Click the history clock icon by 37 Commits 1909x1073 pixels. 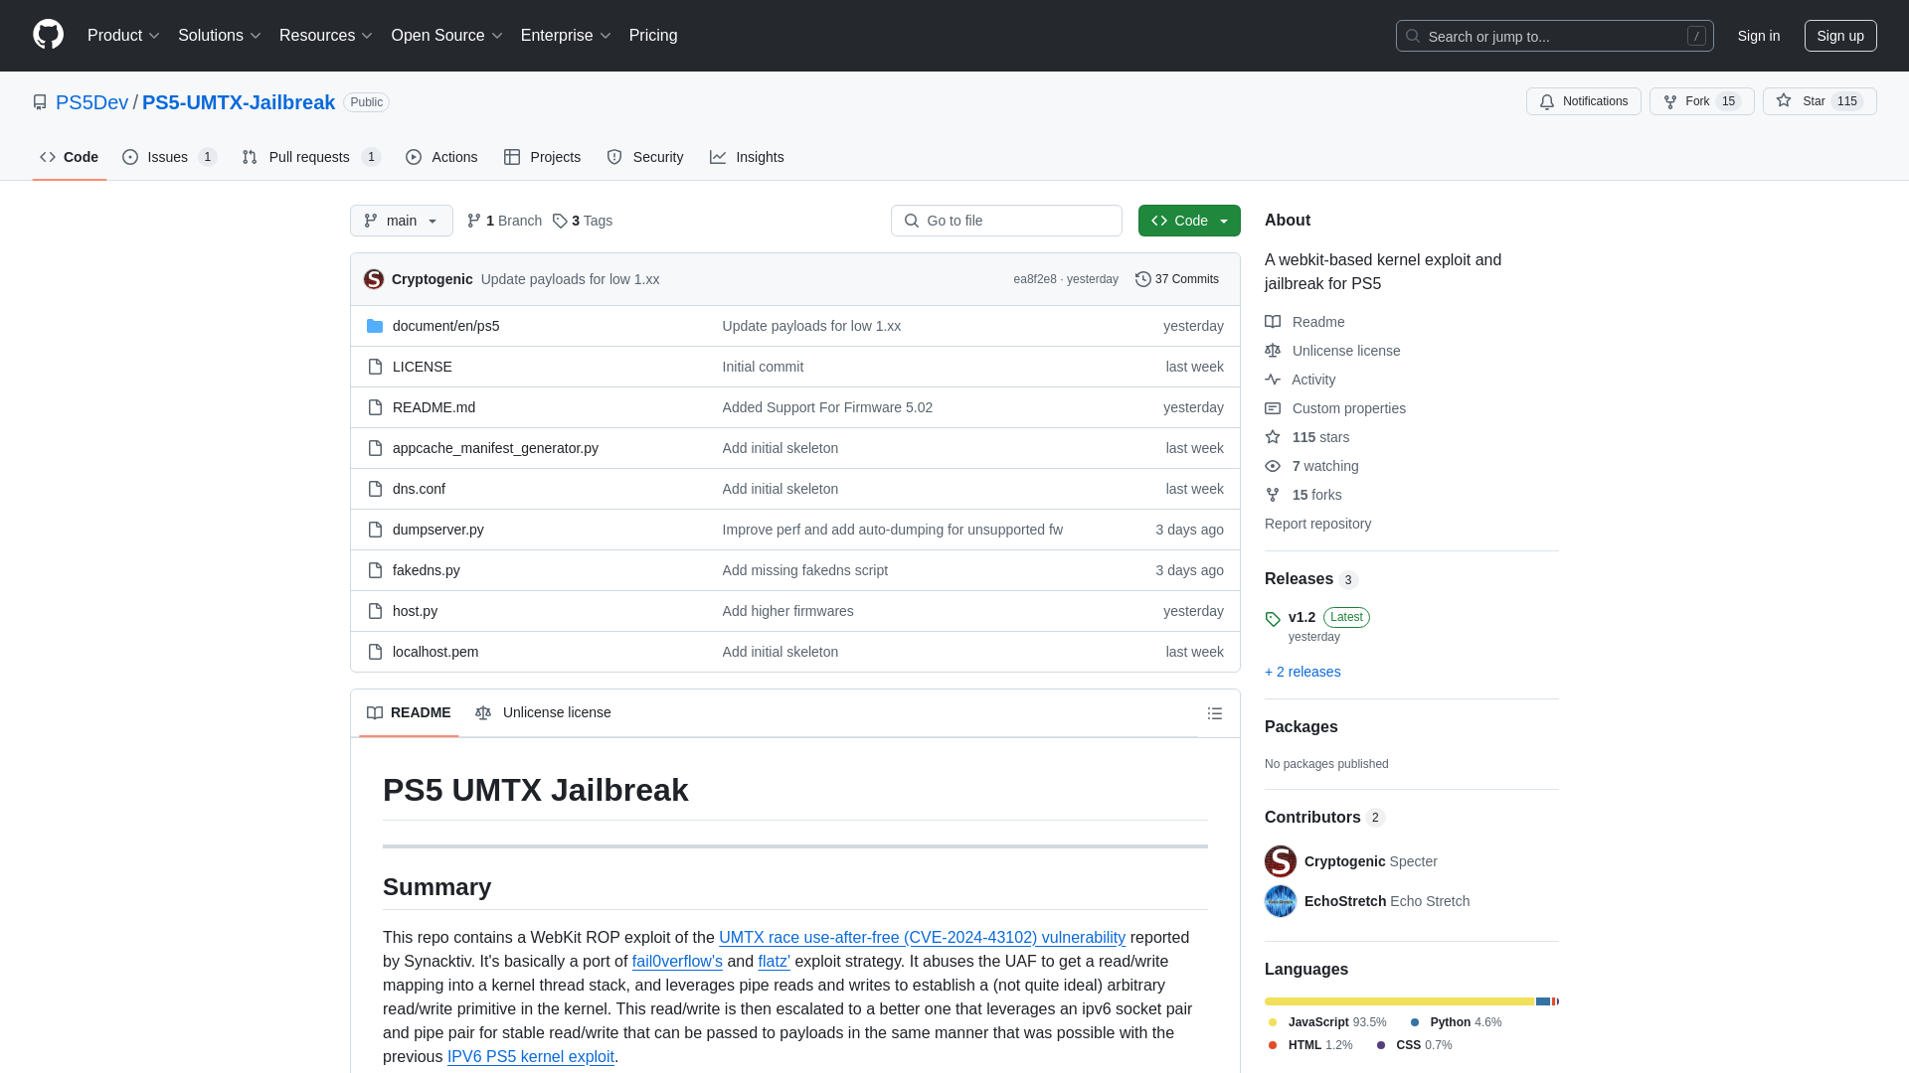1143,279
